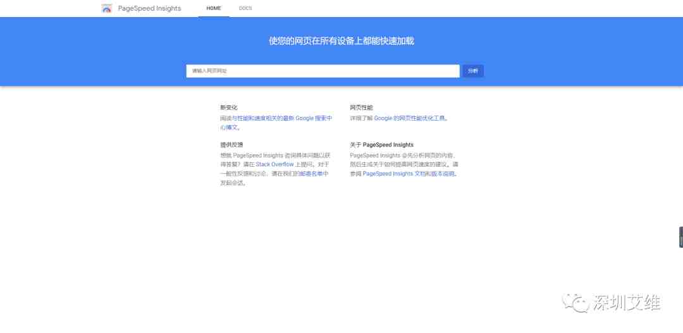
Task: Click the 网页性能 section heading
Action: coord(361,107)
